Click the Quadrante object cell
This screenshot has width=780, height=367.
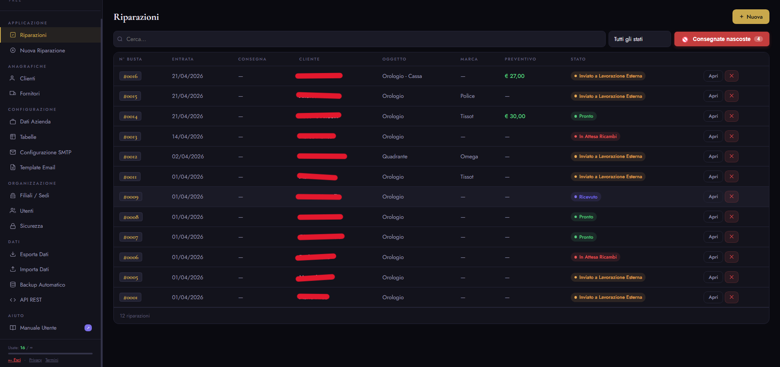(395, 156)
